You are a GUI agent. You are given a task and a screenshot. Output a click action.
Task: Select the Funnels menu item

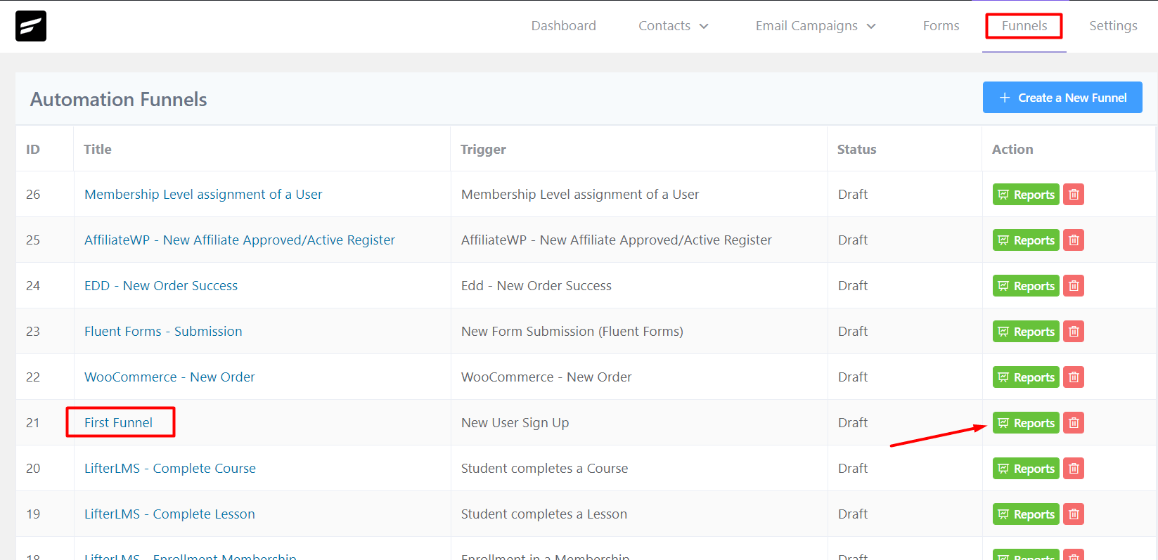pos(1024,26)
